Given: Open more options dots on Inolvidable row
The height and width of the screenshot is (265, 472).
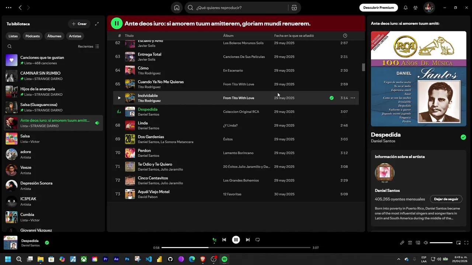Looking at the screenshot, I should tap(353, 98).
